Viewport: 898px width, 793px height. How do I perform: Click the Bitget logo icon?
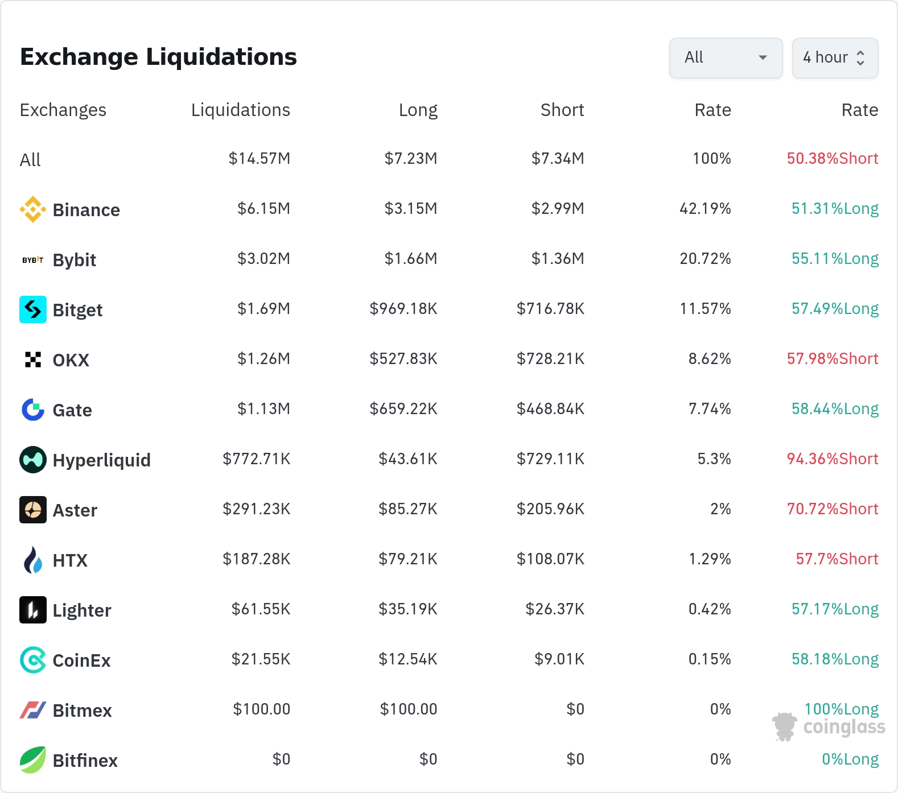(x=33, y=309)
